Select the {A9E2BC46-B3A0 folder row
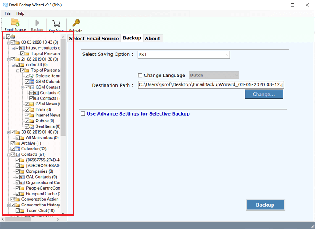315x229 pixels. click(x=43, y=166)
